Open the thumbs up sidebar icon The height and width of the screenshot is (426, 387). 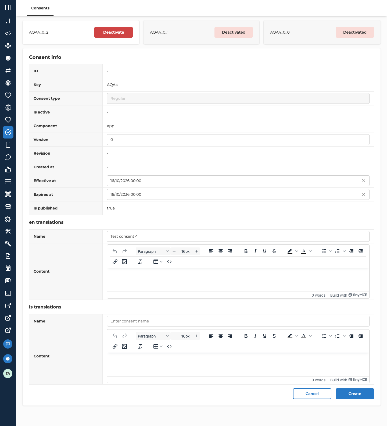8,169
